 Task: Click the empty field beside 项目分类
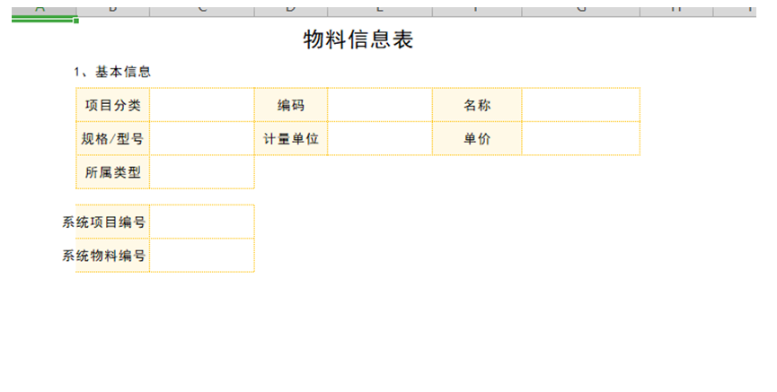pos(202,105)
